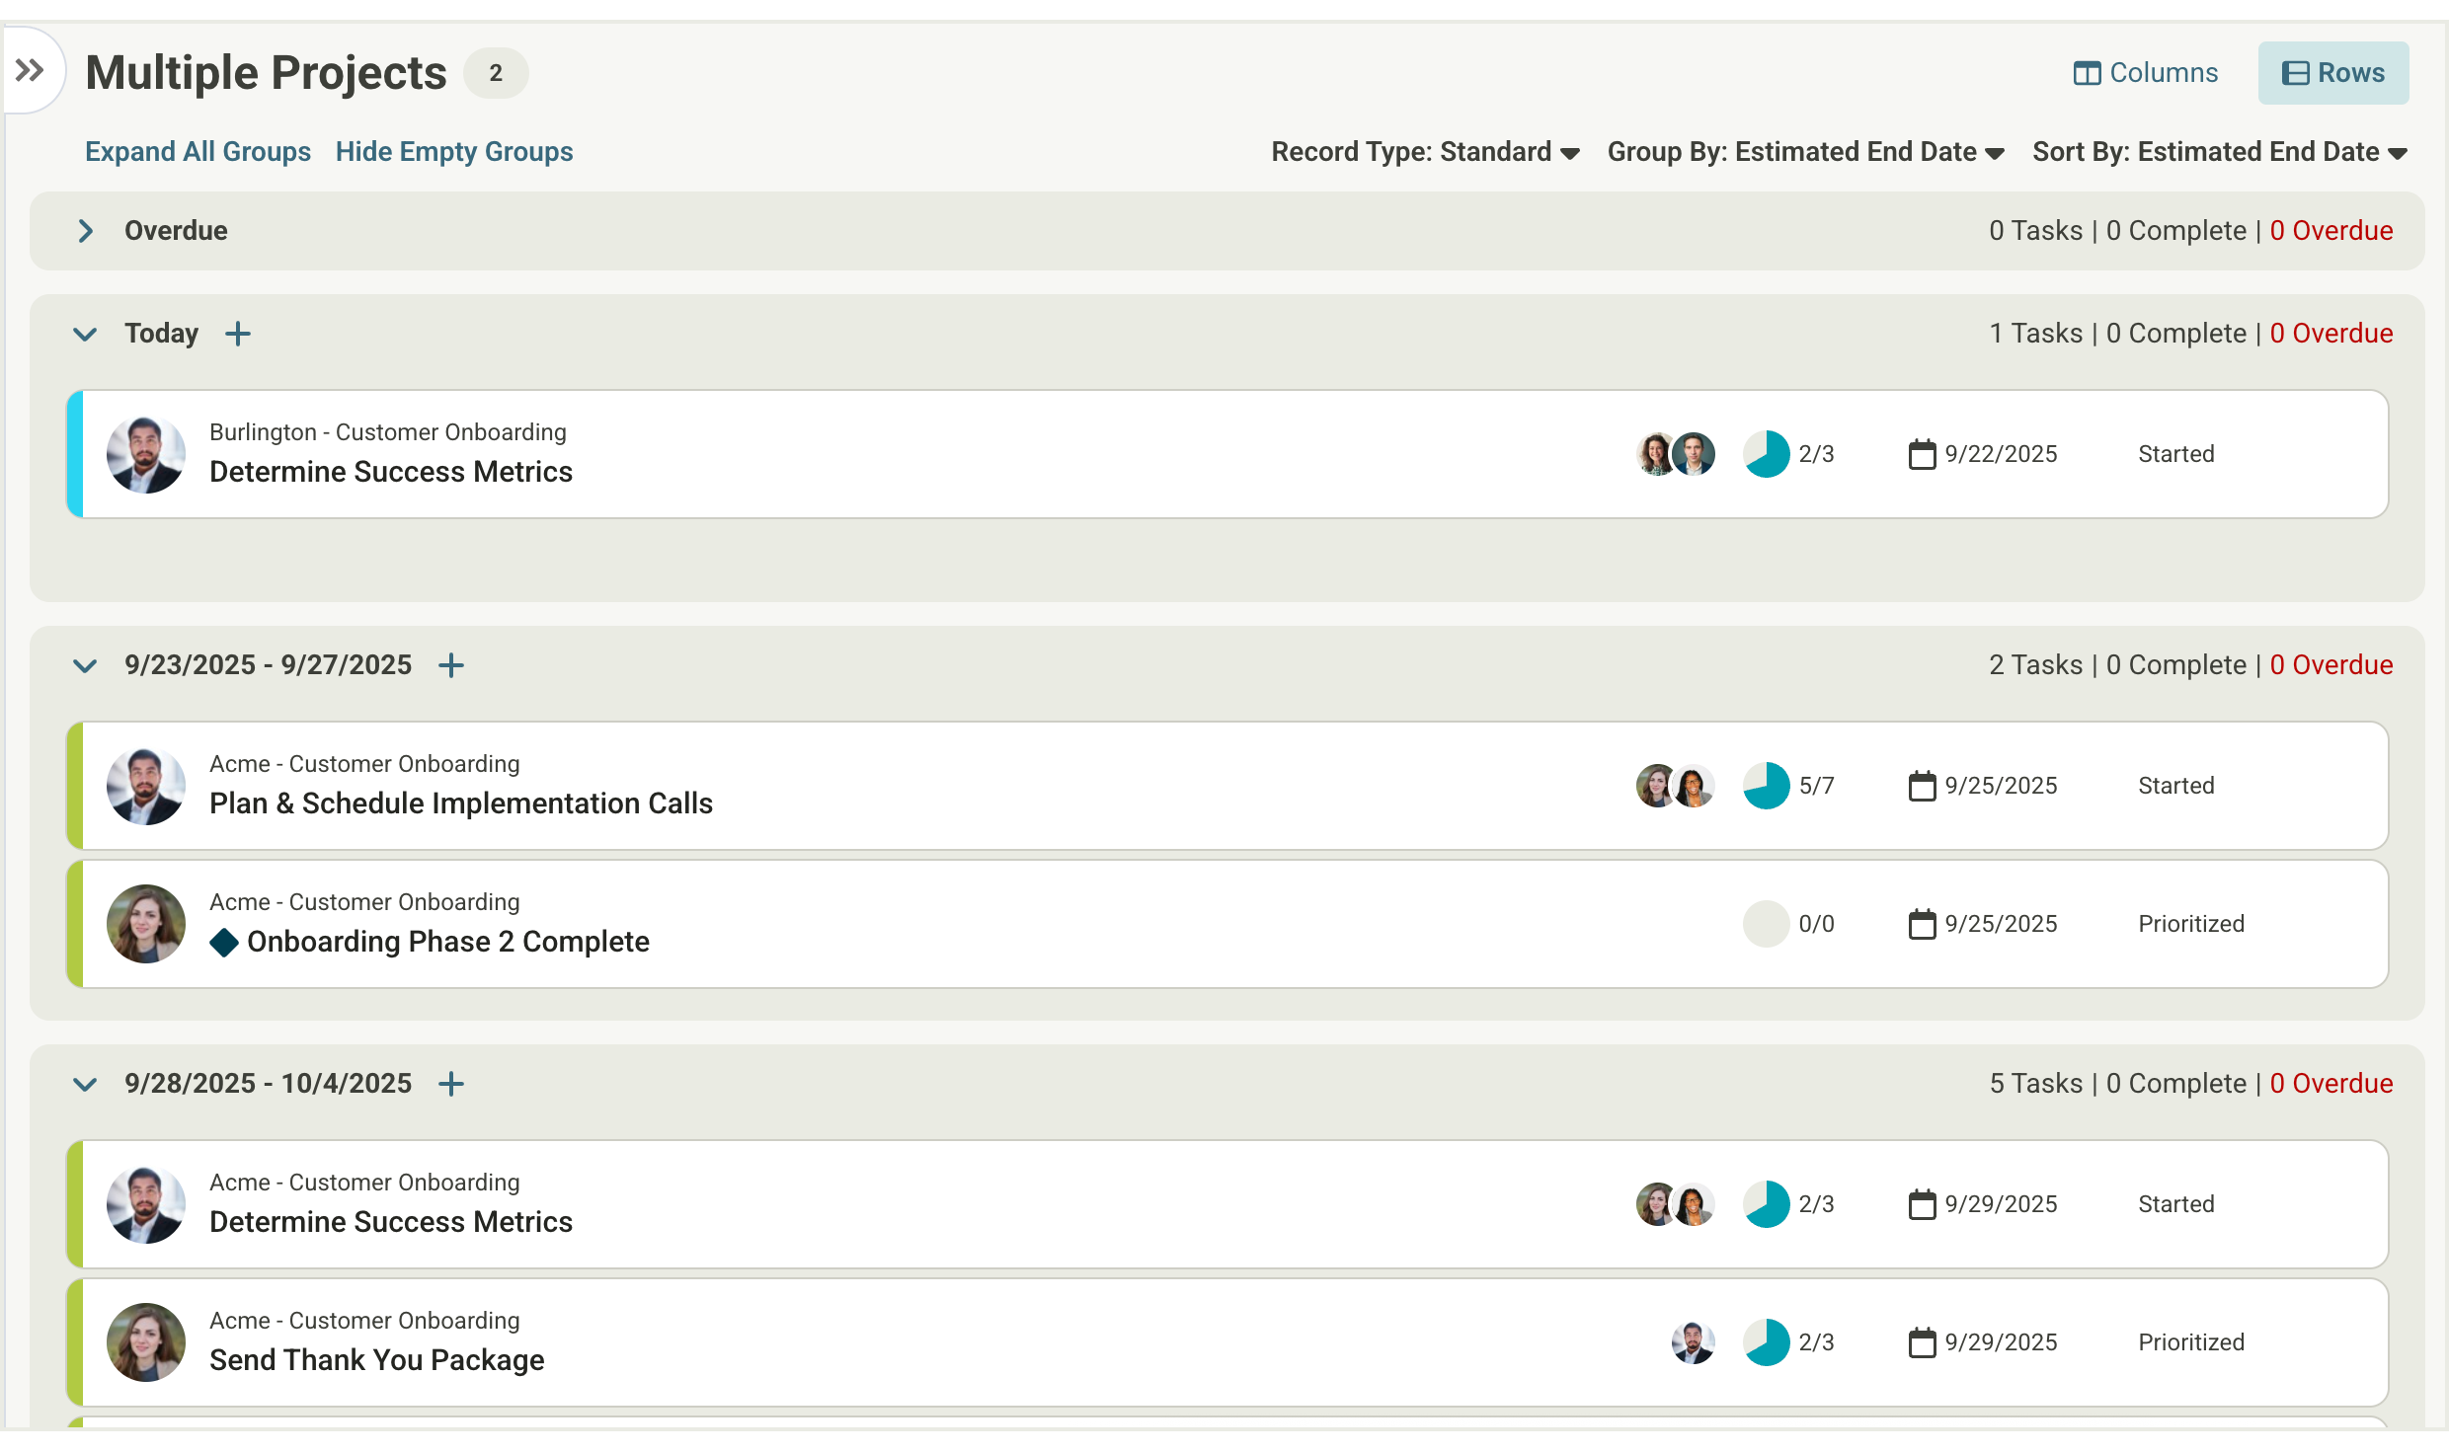Image resolution: width=2449 pixels, height=1453 pixels.
Task: Open Sort By: Estimated End Date dropdown
Action: [x=2219, y=152]
